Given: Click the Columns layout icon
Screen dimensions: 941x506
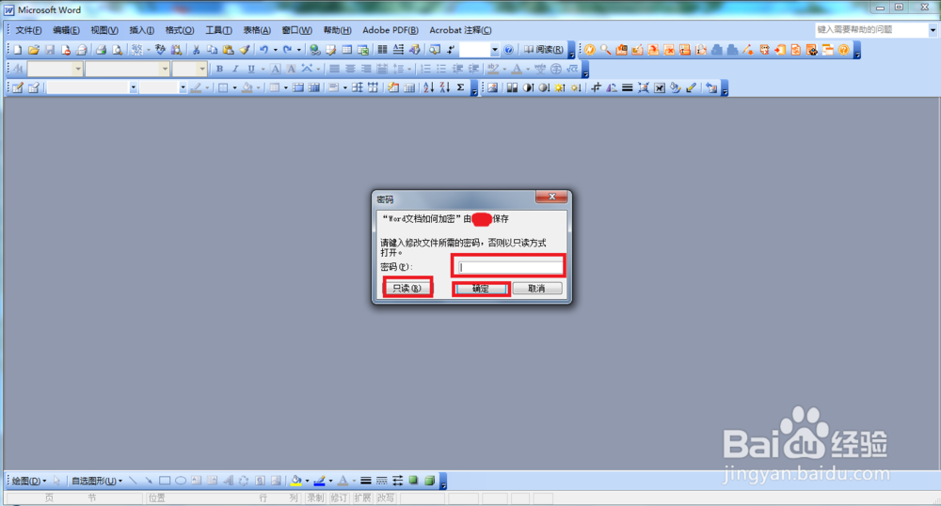Looking at the screenshot, I should click(382, 50).
